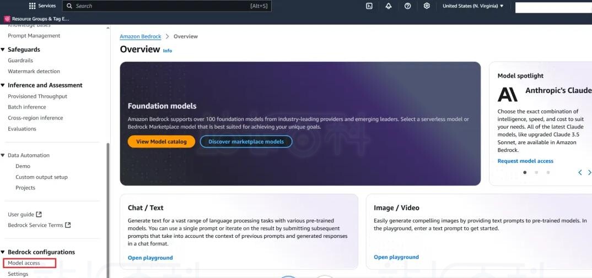Select Guardrails in the sidebar
The image size is (592, 278).
click(x=20, y=61)
